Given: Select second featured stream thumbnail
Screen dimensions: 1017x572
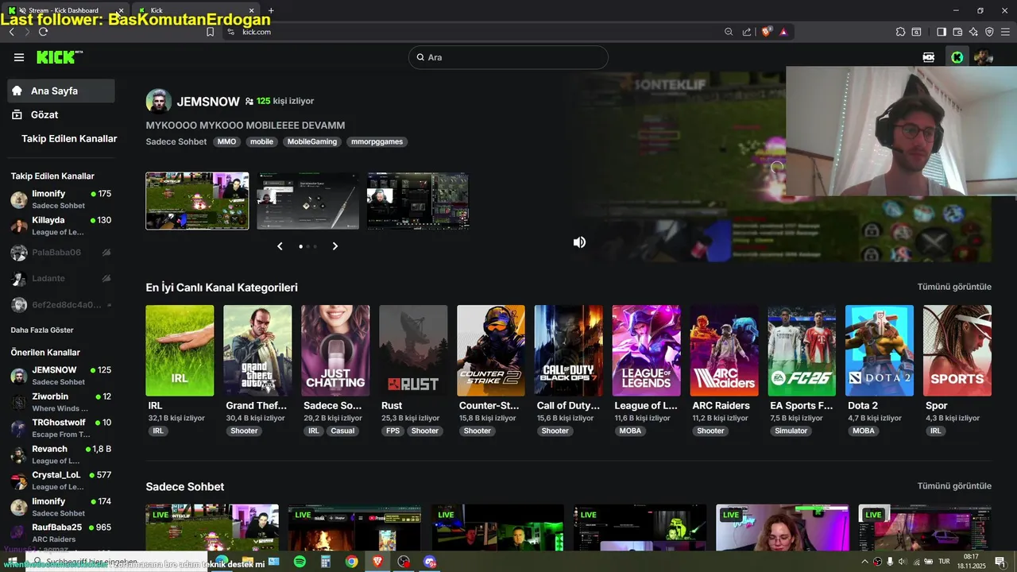Looking at the screenshot, I should (x=307, y=201).
